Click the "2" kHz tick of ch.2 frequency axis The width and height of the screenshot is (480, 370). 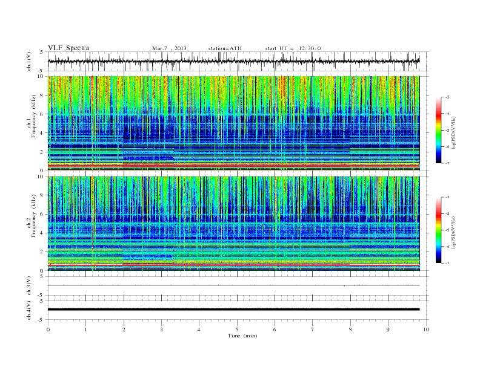click(x=42, y=252)
